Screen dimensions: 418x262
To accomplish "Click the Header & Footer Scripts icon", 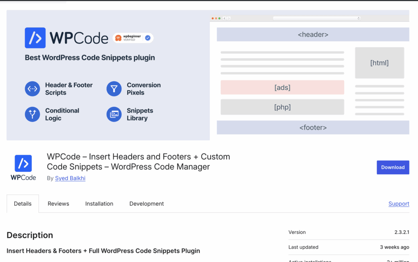I will click(32, 89).
